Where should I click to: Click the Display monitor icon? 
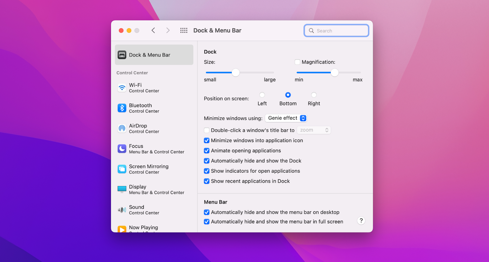click(122, 189)
